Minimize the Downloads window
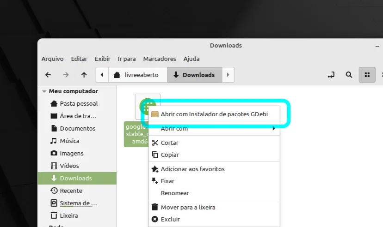Viewport: 383px width, 227px height. [x=377, y=46]
